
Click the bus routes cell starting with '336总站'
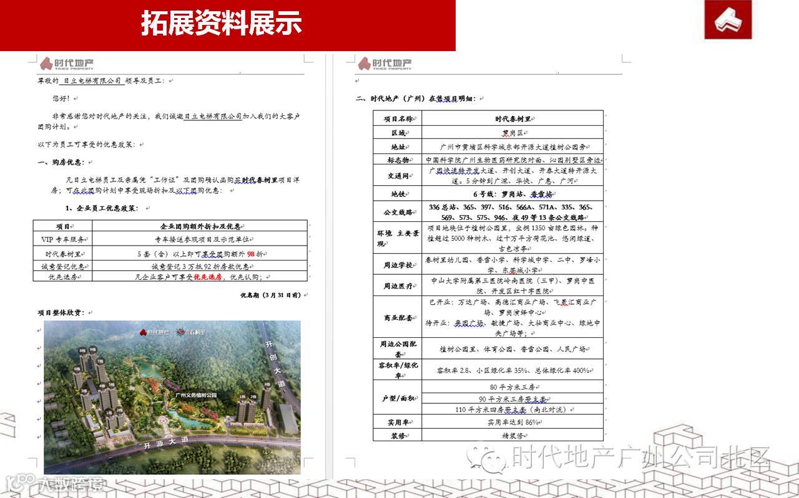pos(513,212)
